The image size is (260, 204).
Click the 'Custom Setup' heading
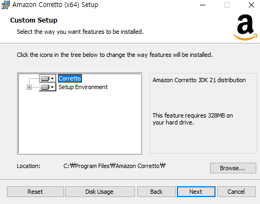(34, 20)
